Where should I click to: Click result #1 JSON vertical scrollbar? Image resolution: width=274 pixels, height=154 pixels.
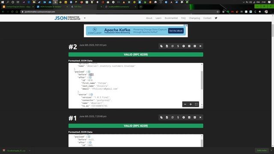click(202, 143)
